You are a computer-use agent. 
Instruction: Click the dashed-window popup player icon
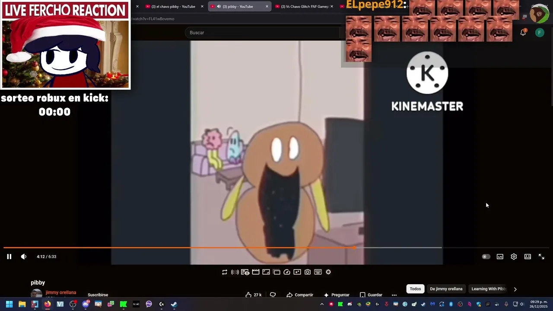click(x=276, y=272)
